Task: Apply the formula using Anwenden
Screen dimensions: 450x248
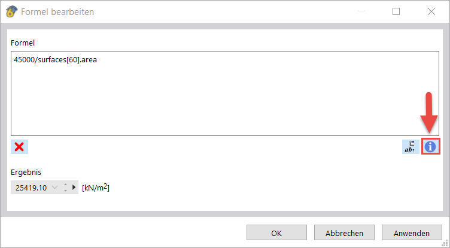Action: click(412, 233)
